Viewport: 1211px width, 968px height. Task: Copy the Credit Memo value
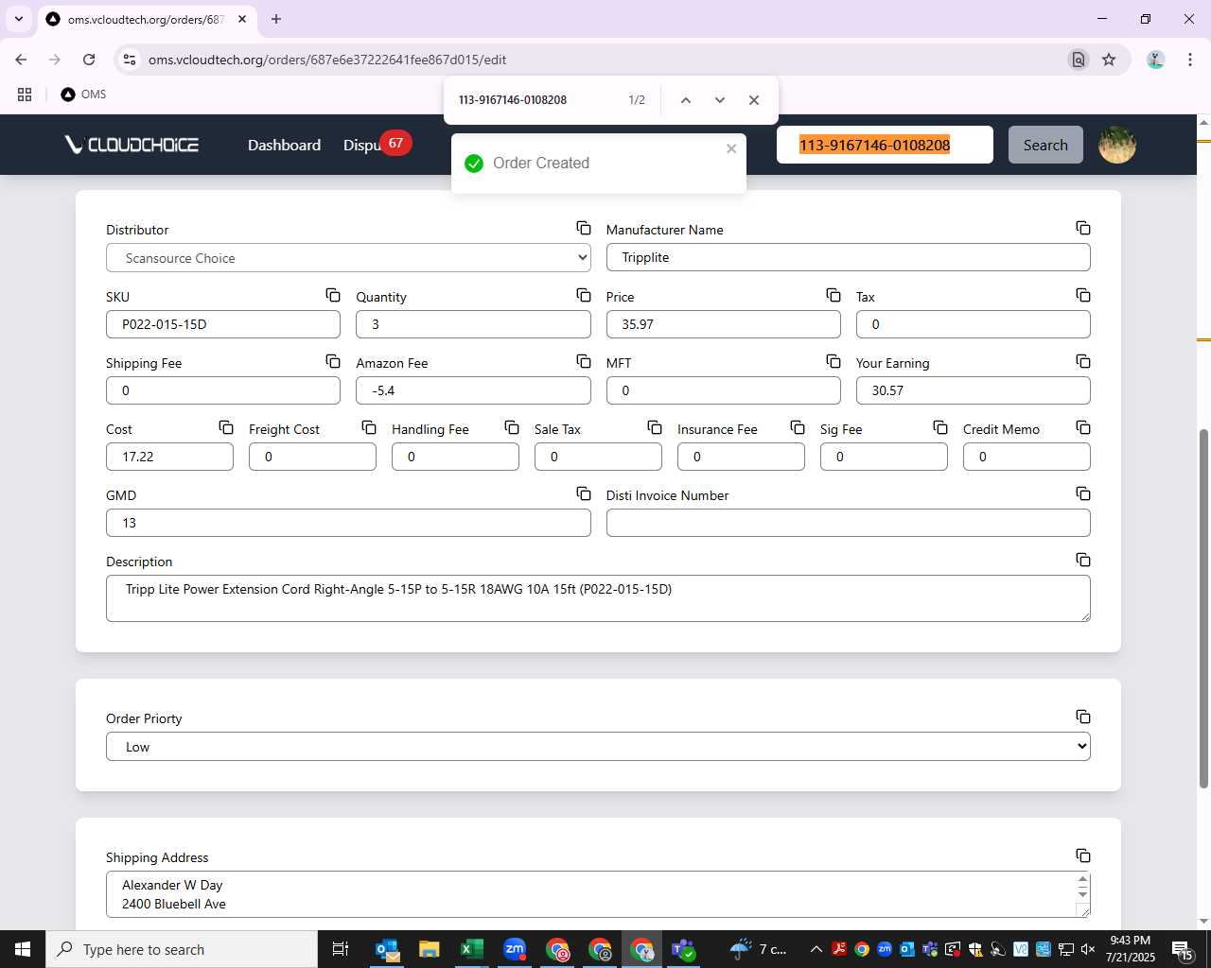1083,427
